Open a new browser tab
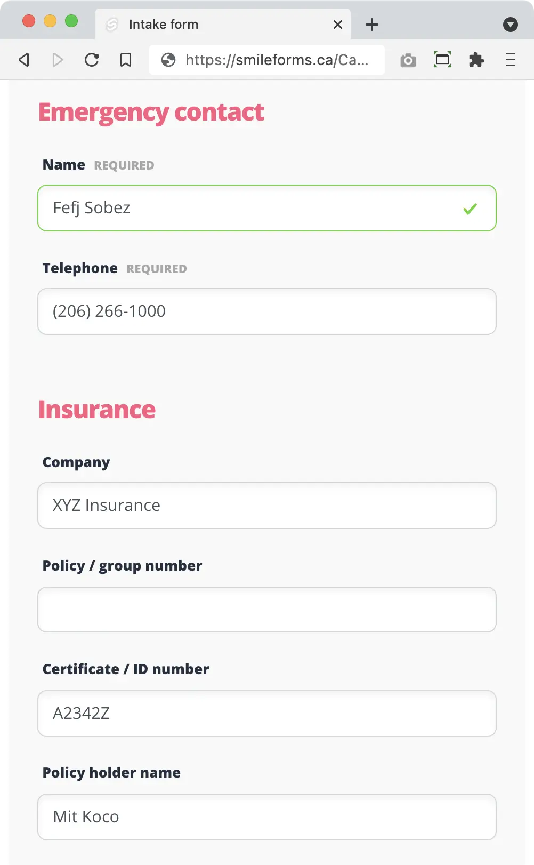534x865 pixels. tap(371, 25)
